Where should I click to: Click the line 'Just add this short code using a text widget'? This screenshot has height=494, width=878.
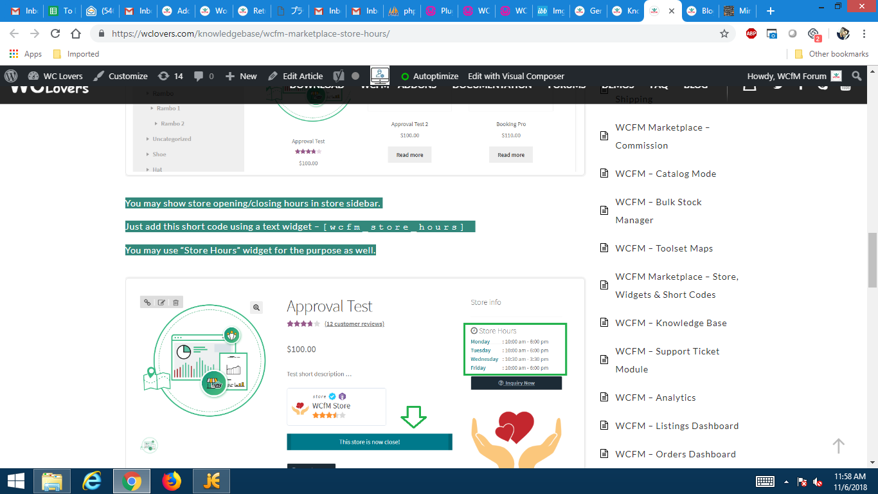[x=300, y=226]
